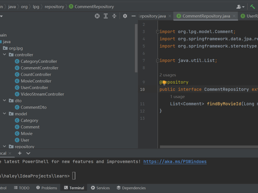Viewport: 258px width, 193px height.
Task: Click the User class icon
Action: 17,140
